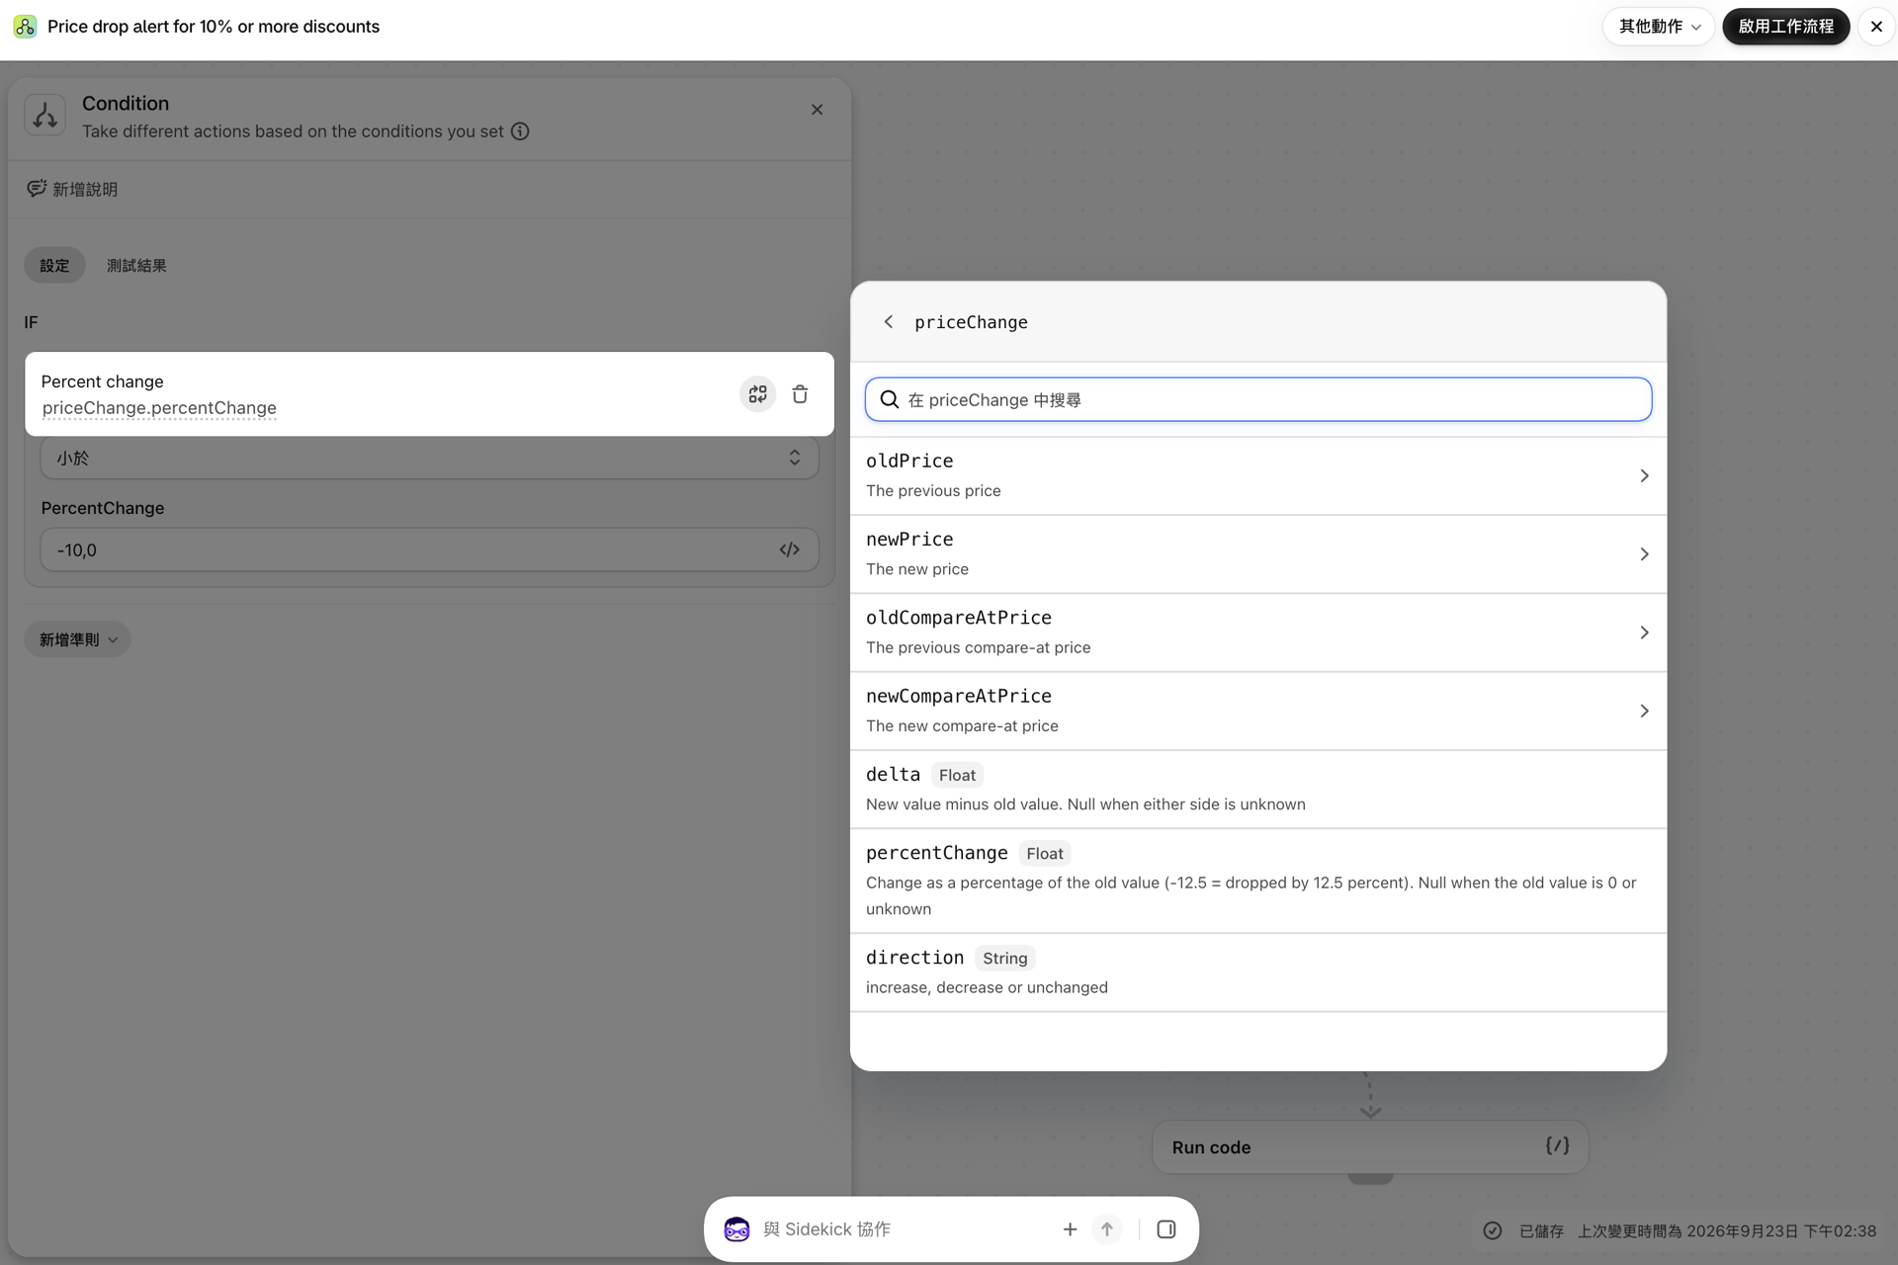Click the Sidekick avatar icon
The image size is (1898, 1265).
coord(736,1229)
